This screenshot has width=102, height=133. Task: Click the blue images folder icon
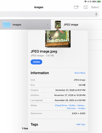(7, 24)
